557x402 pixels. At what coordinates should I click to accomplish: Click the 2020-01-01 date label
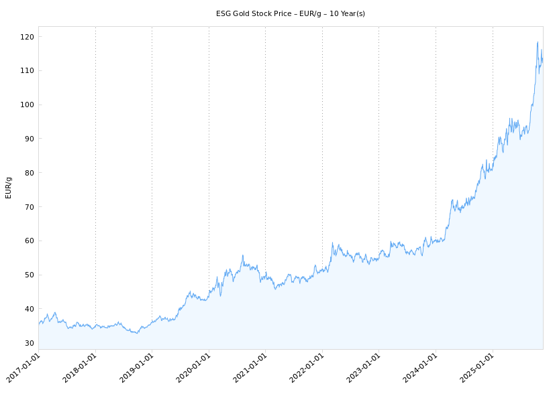(194, 367)
